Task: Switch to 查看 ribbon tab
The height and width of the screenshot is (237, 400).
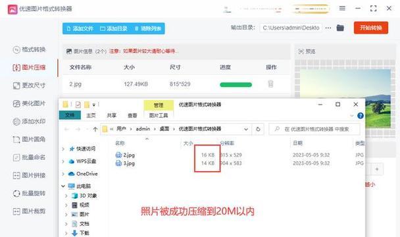Action: (x=132, y=116)
